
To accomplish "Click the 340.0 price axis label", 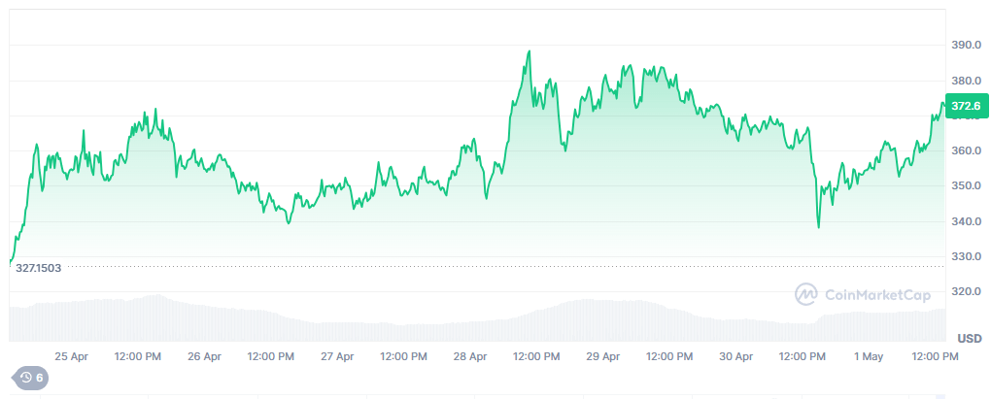I will click(965, 221).
